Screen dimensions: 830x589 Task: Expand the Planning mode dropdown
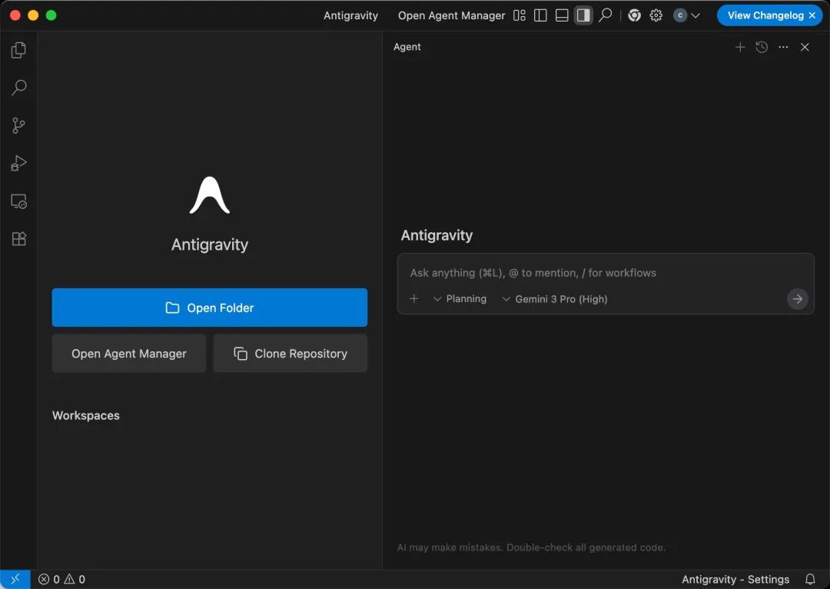460,299
